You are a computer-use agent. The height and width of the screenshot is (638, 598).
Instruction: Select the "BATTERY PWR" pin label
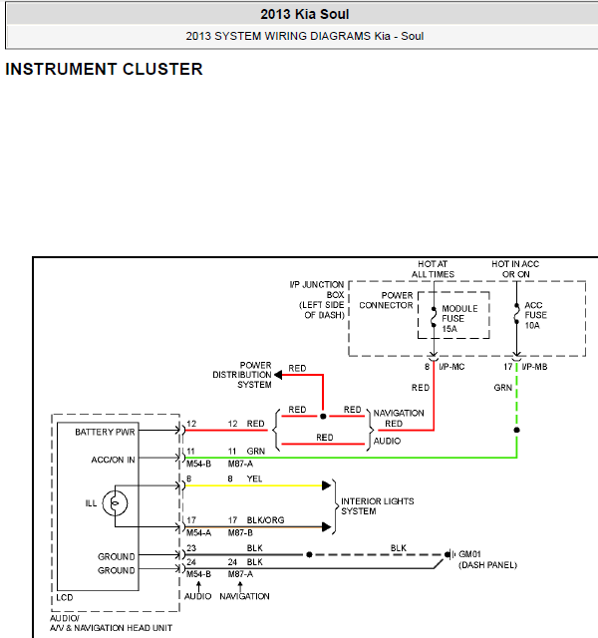(105, 432)
